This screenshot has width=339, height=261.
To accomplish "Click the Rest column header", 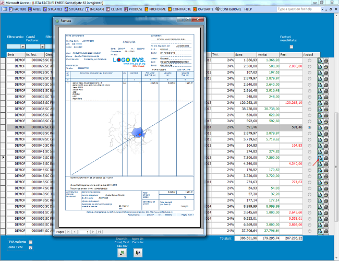I will [291, 54].
